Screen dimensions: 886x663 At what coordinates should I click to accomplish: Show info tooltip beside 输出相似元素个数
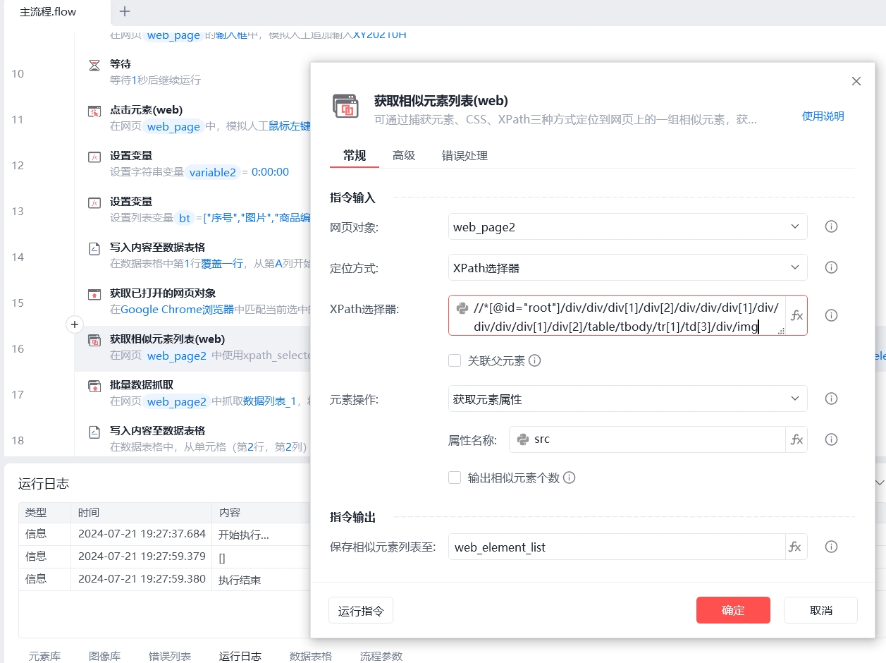pos(570,478)
